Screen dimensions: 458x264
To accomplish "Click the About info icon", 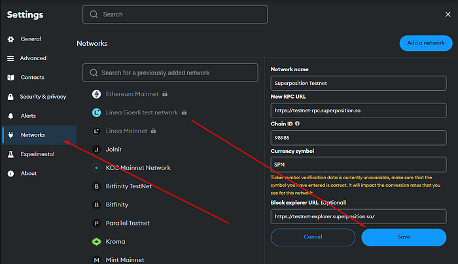I will point(10,174).
